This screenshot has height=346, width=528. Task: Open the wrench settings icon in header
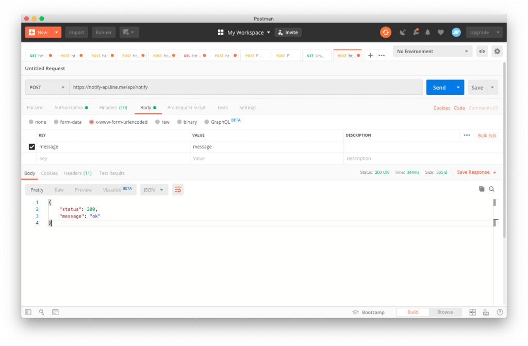click(x=416, y=32)
